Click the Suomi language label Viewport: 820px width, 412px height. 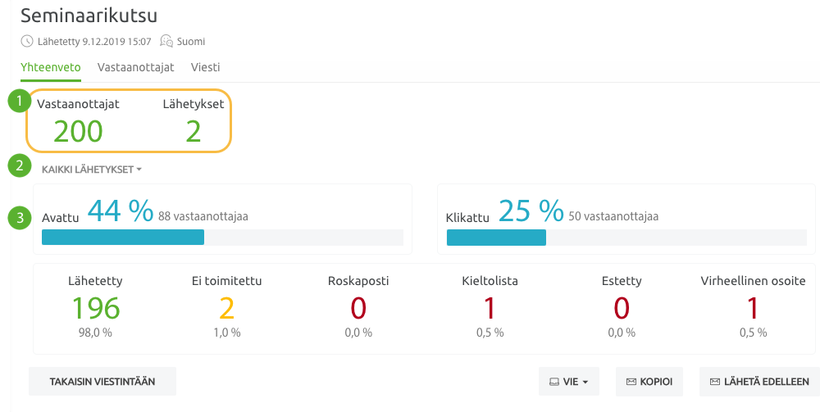(x=191, y=41)
